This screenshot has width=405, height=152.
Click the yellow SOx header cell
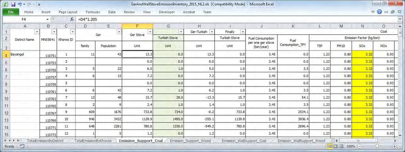click(363, 46)
